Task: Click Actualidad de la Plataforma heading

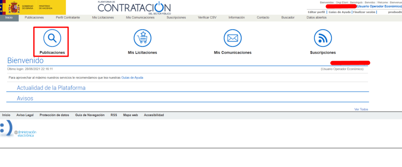Action: 51,88
